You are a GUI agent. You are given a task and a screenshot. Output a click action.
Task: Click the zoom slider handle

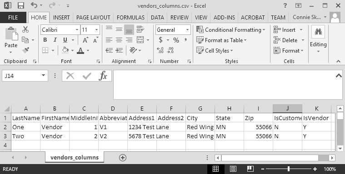289,169
